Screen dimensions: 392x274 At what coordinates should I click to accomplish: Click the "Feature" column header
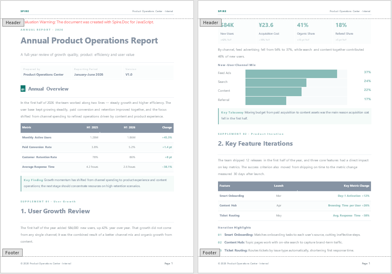point(224,185)
